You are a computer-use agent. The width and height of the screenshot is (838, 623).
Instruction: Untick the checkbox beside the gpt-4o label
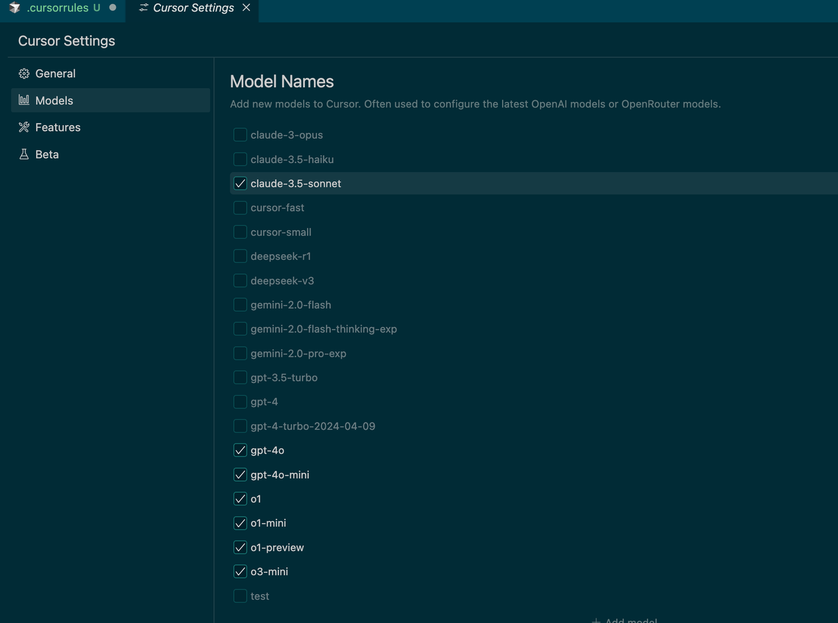tap(240, 450)
